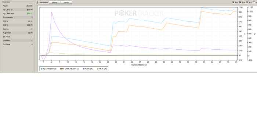Click the '$73.00' buy-in value
Screen dimensions: 257x138
[30, 10]
